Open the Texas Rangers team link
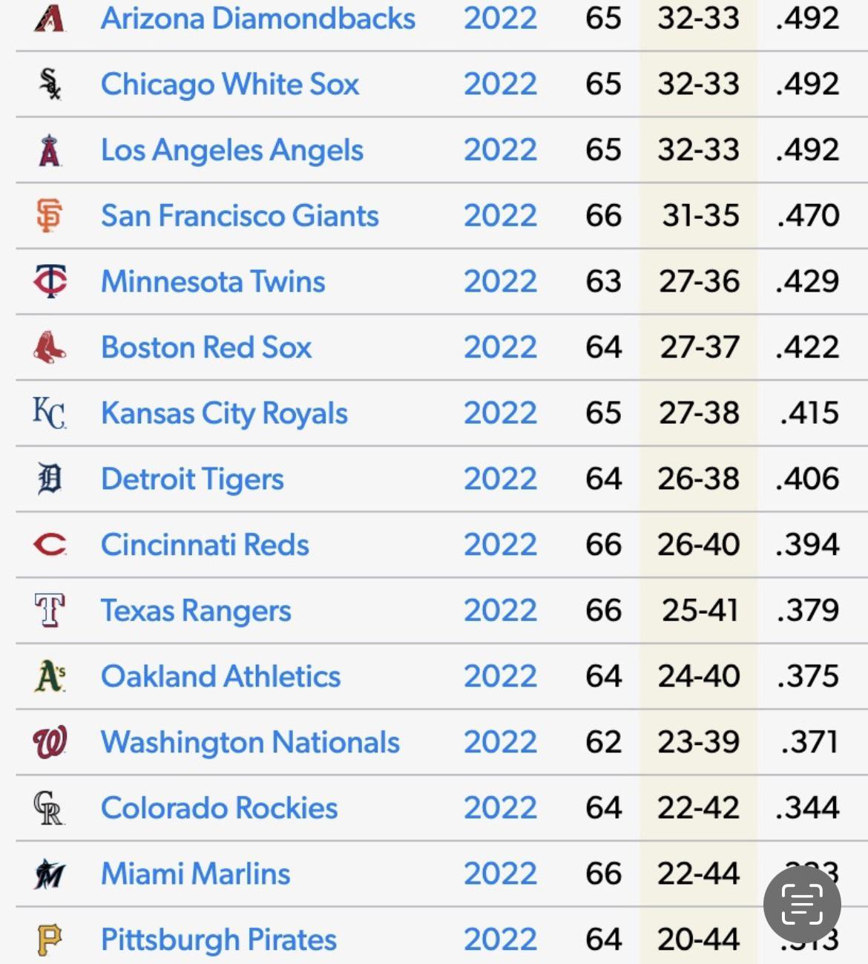868x964 pixels. click(196, 611)
